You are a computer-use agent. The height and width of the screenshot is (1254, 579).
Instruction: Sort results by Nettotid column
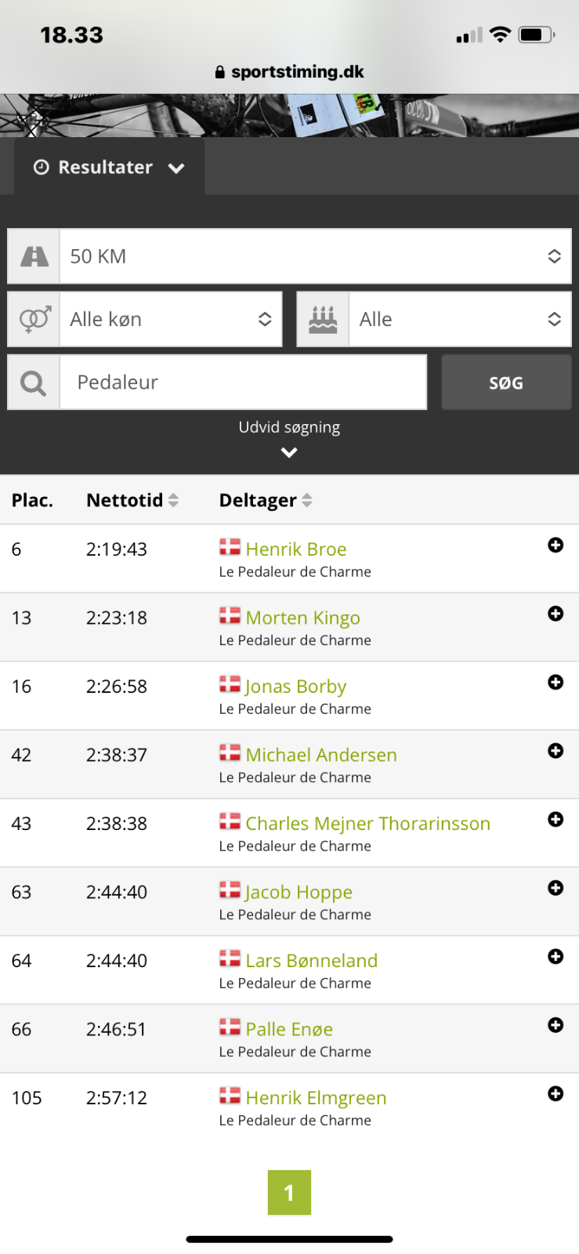132,500
